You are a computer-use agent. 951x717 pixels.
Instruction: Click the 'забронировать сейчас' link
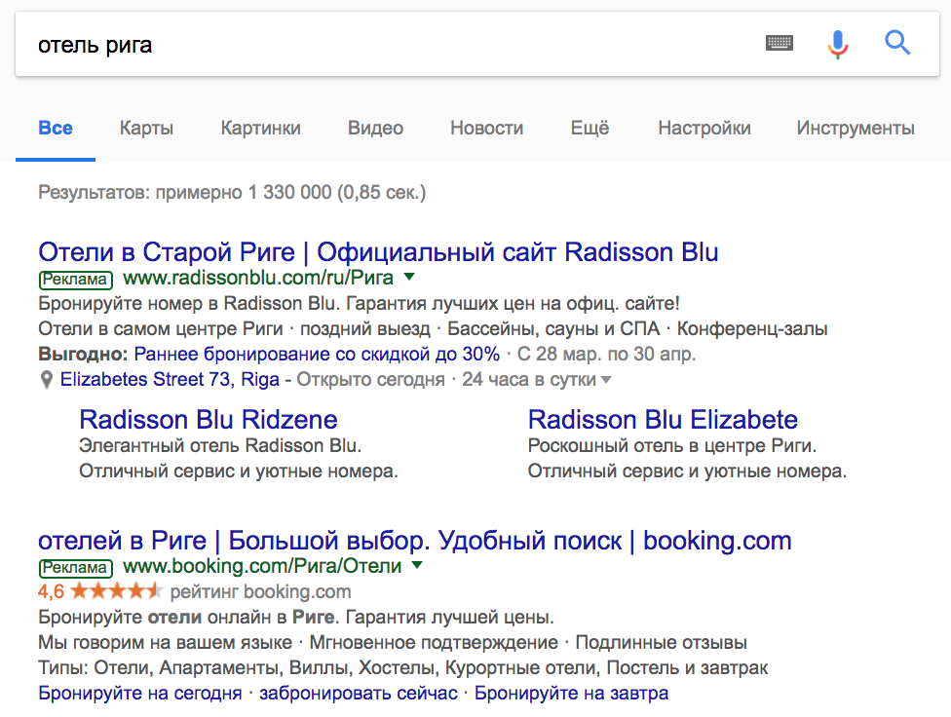[x=359, y=693]
